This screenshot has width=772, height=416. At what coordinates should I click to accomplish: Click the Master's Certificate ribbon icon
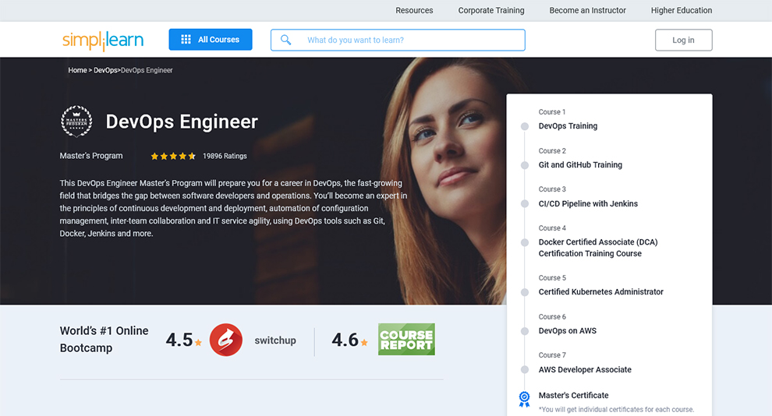coord(524,399)
